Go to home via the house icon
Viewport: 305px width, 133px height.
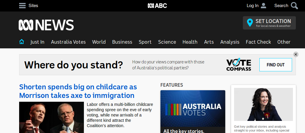click(21, 42)
